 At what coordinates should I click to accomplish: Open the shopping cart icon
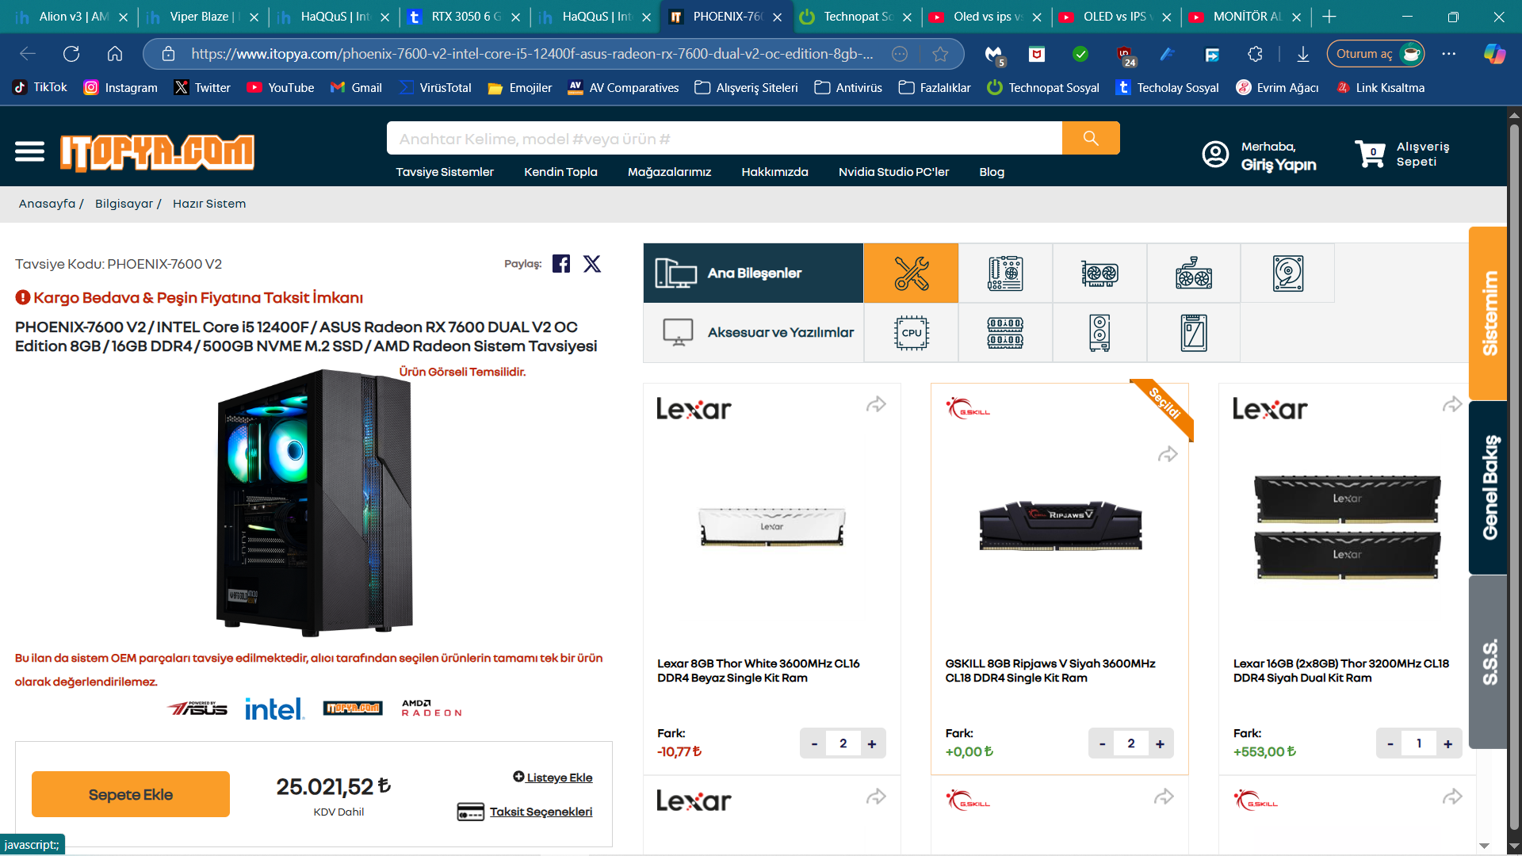(x=1370, y=154)
